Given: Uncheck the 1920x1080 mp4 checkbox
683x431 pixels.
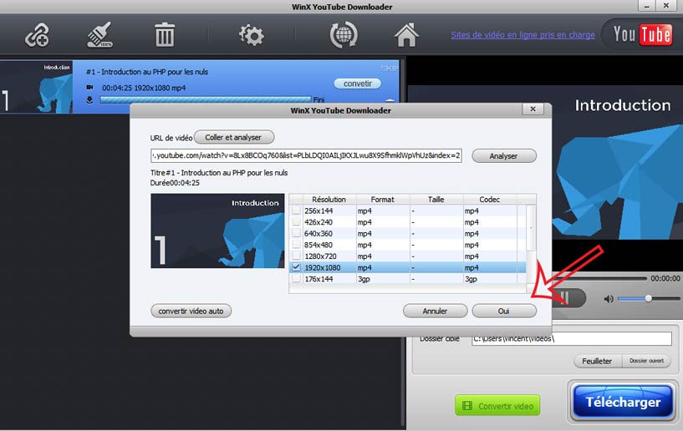Looking at the screenshot, I should (296, 267).
